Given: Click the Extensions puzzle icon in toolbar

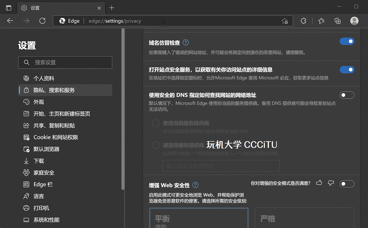Looking at the screenshot, I should click(x=303, y=21).
